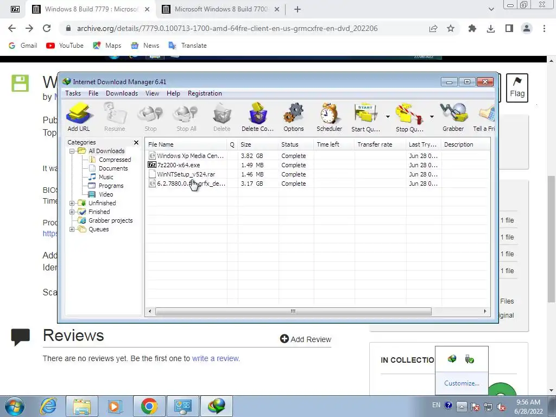Viewport: 556px width, 417px height.
Task: Click the download list horizontal scrollbar
Action: coord(293,311)
